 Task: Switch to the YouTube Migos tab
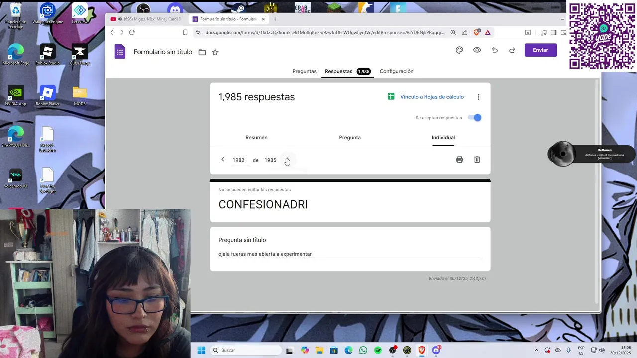pos(147,19)
